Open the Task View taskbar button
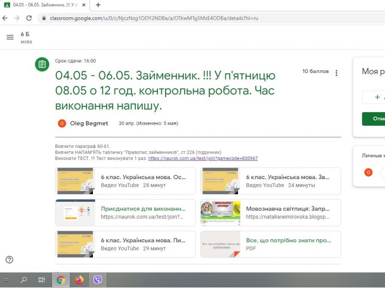 tap(42, 280)
